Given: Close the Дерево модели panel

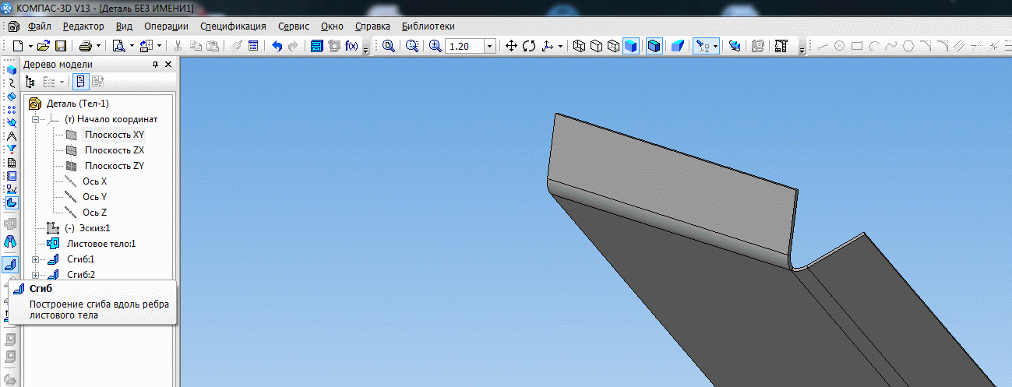Looking at the screenshot, I should tap(169, 65).
